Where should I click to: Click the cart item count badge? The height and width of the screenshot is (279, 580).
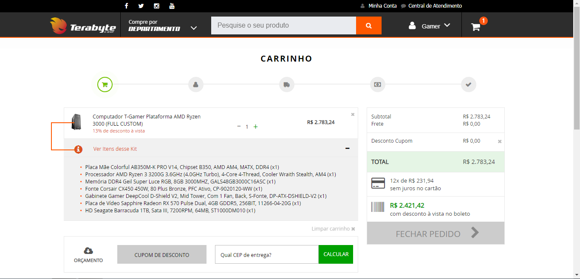(483, 20)
